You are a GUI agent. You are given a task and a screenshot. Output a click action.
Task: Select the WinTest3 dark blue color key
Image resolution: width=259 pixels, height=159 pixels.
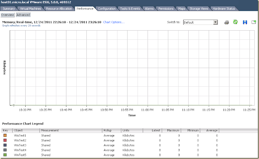5,145
